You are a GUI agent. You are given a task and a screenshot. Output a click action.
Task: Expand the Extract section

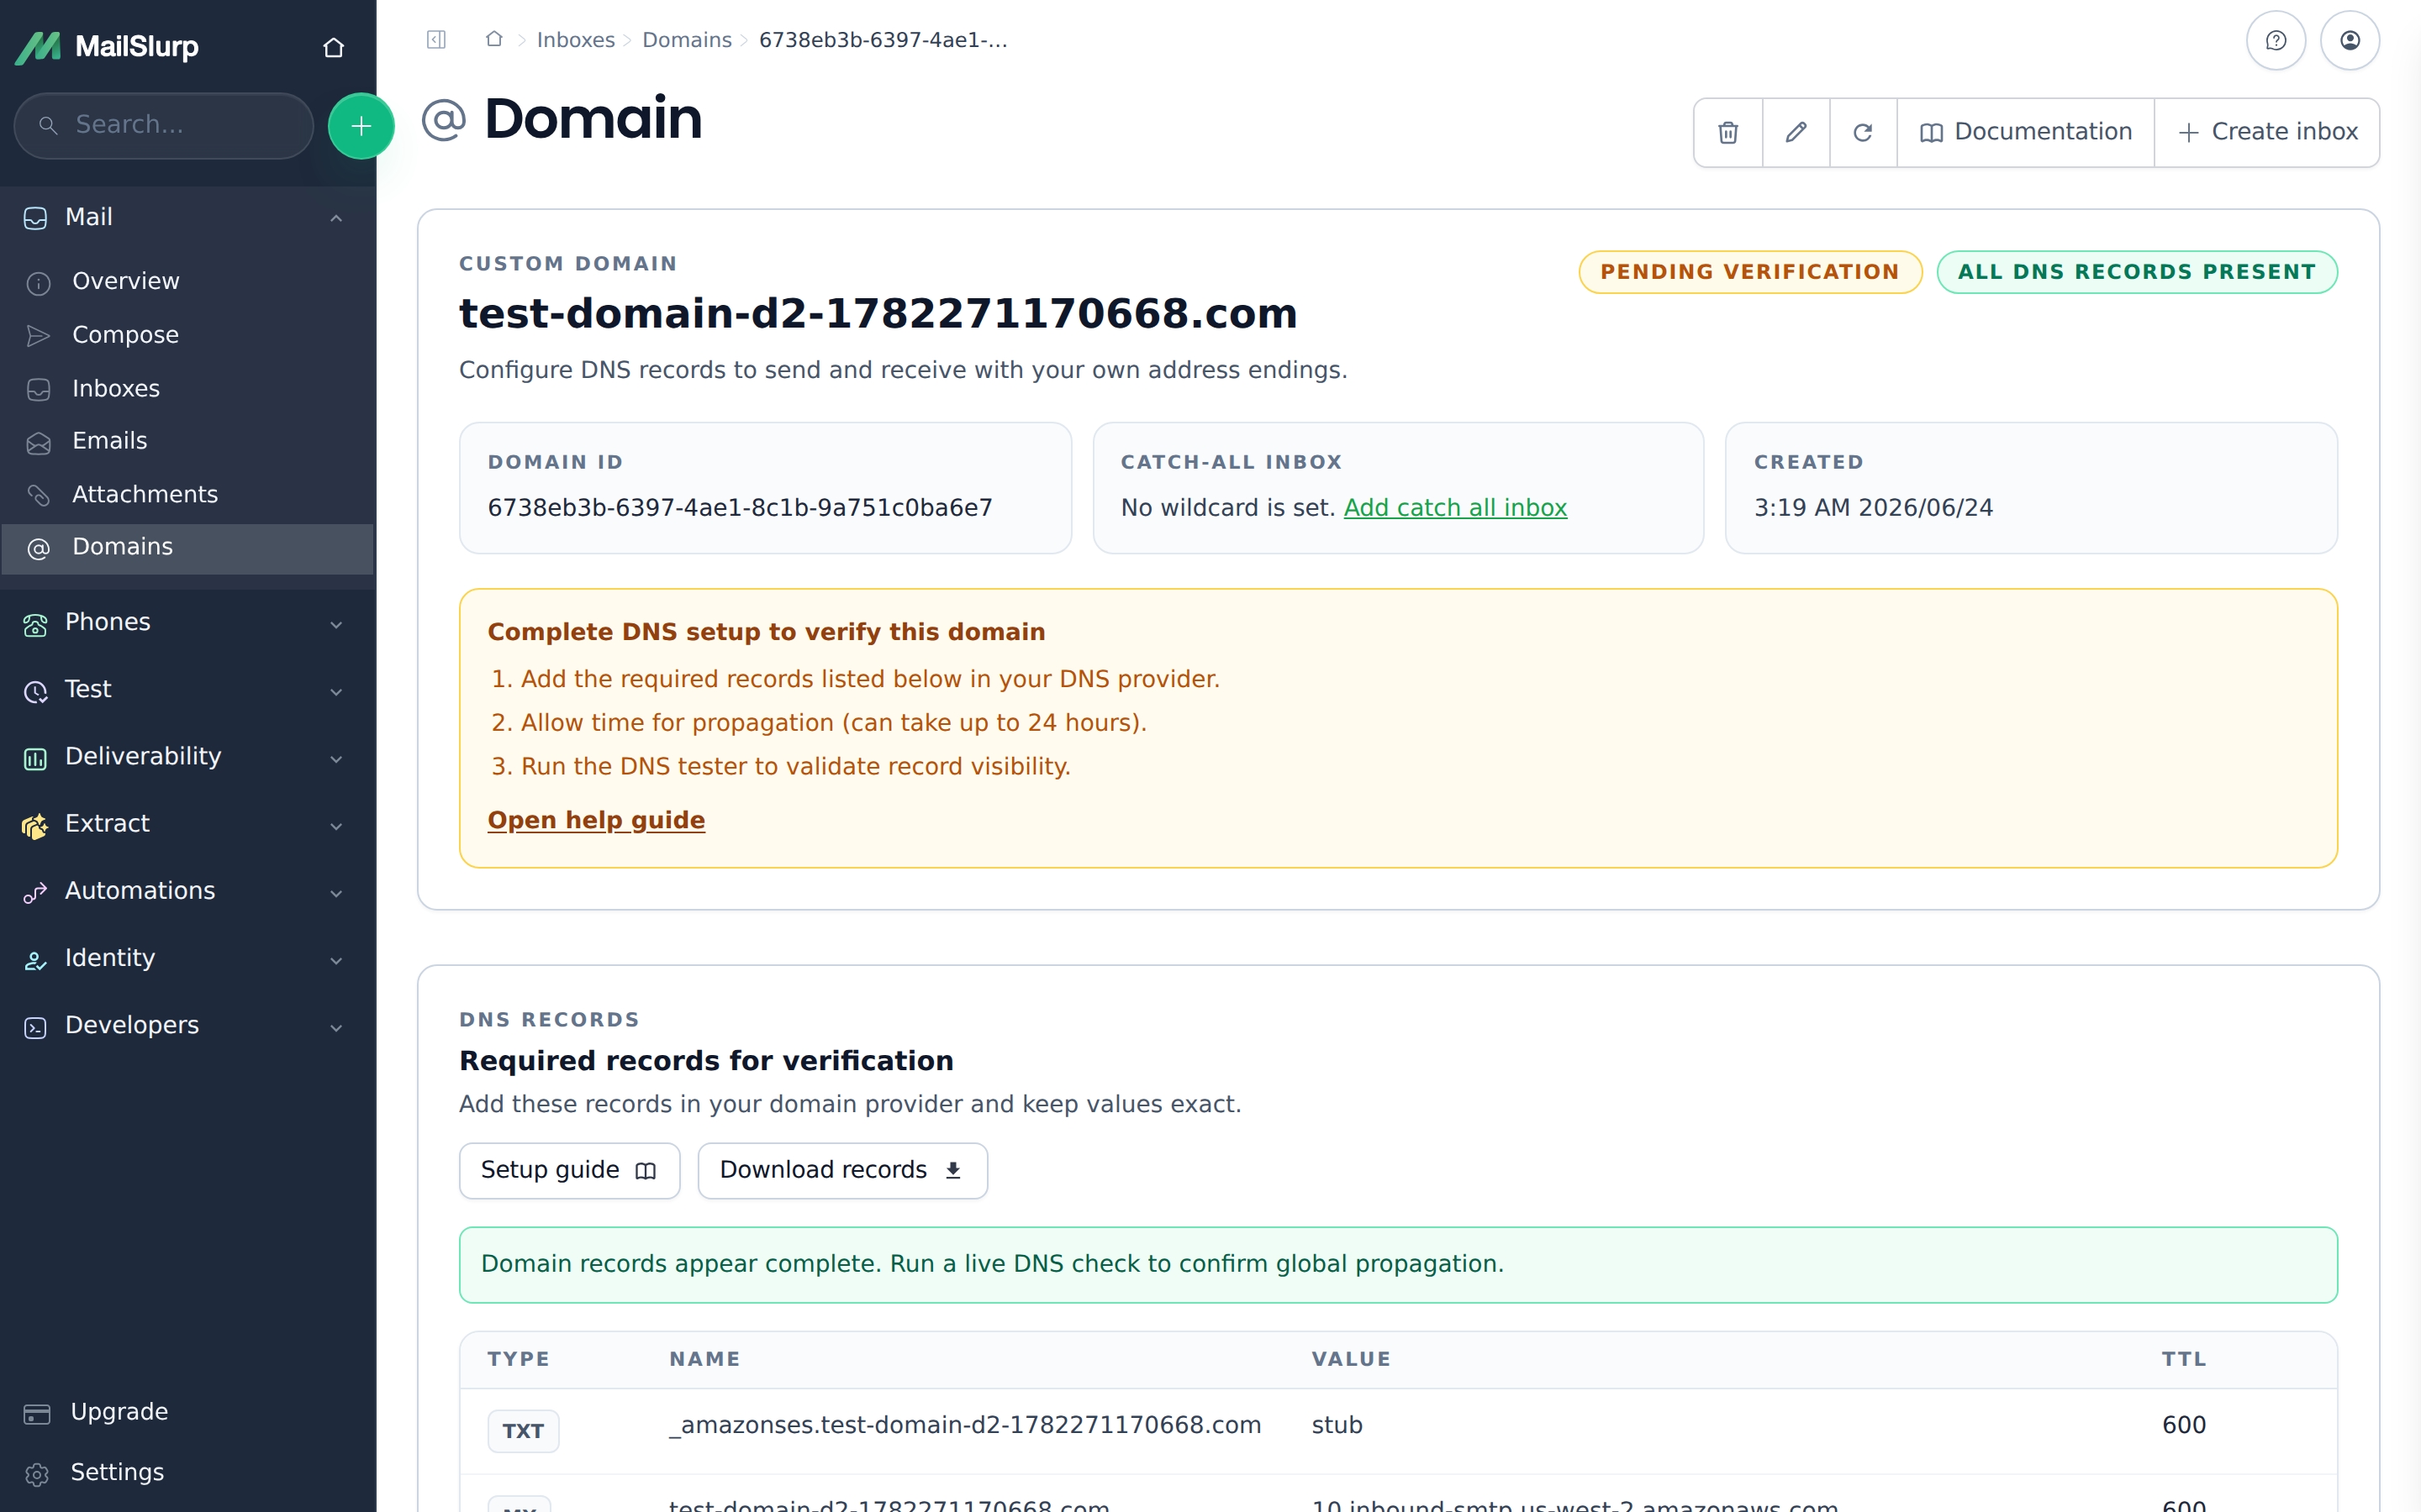click(187, 824)
